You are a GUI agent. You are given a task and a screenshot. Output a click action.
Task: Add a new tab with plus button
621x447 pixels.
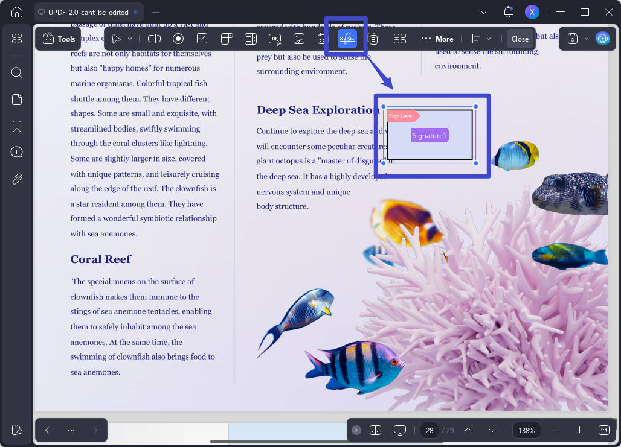point(156,12)
